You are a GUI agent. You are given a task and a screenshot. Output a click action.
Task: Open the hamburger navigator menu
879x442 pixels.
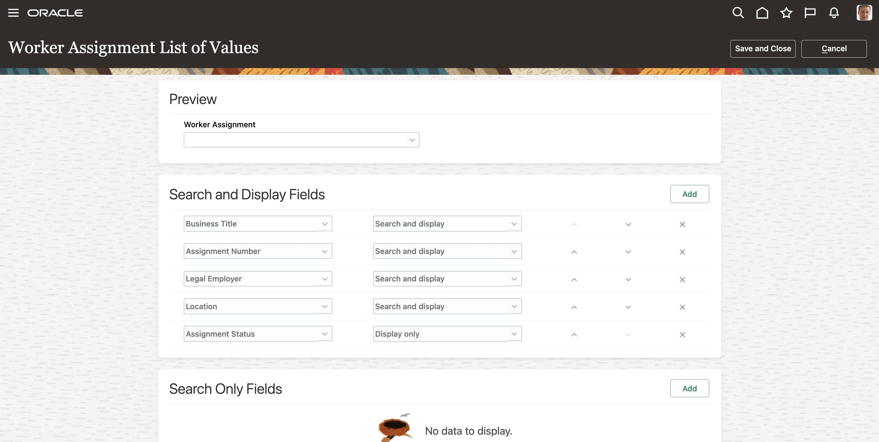point(13,13)
